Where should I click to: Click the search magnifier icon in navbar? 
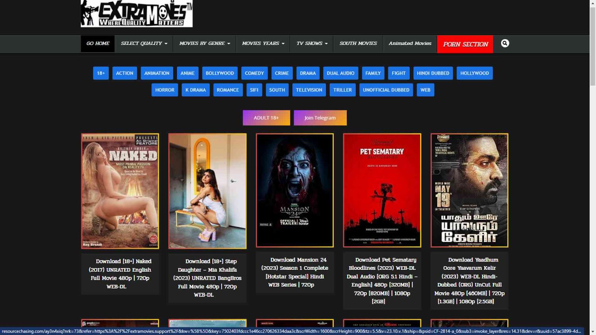pyautogui.click(x=505, y=44)
